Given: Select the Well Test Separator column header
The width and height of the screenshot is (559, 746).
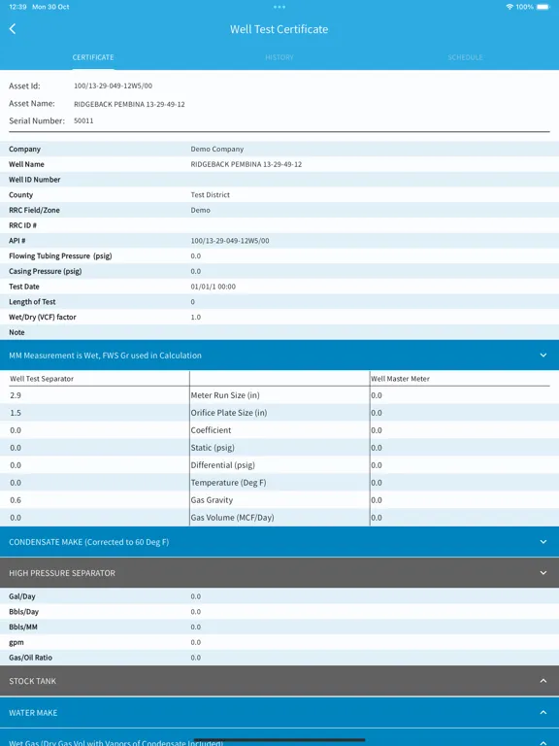Looking at the screenshot, I should coord(42,379).
